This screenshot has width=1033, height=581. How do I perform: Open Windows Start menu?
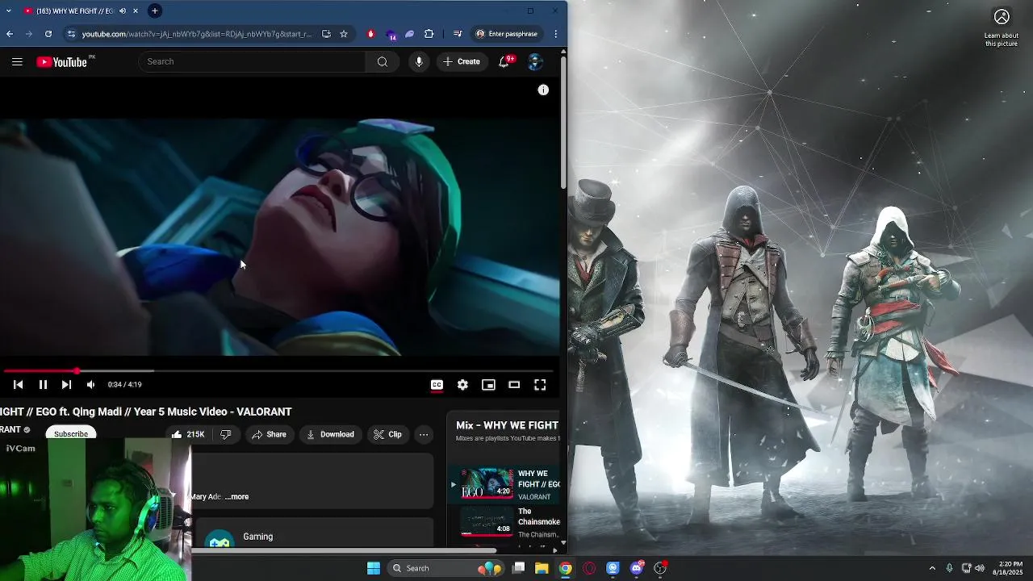374,568
